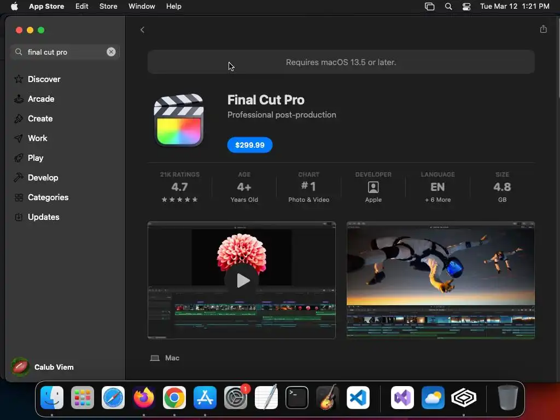Open System Settings from the Dock
The height and width of the screenshot is (420, 560).
click(236, 398)
